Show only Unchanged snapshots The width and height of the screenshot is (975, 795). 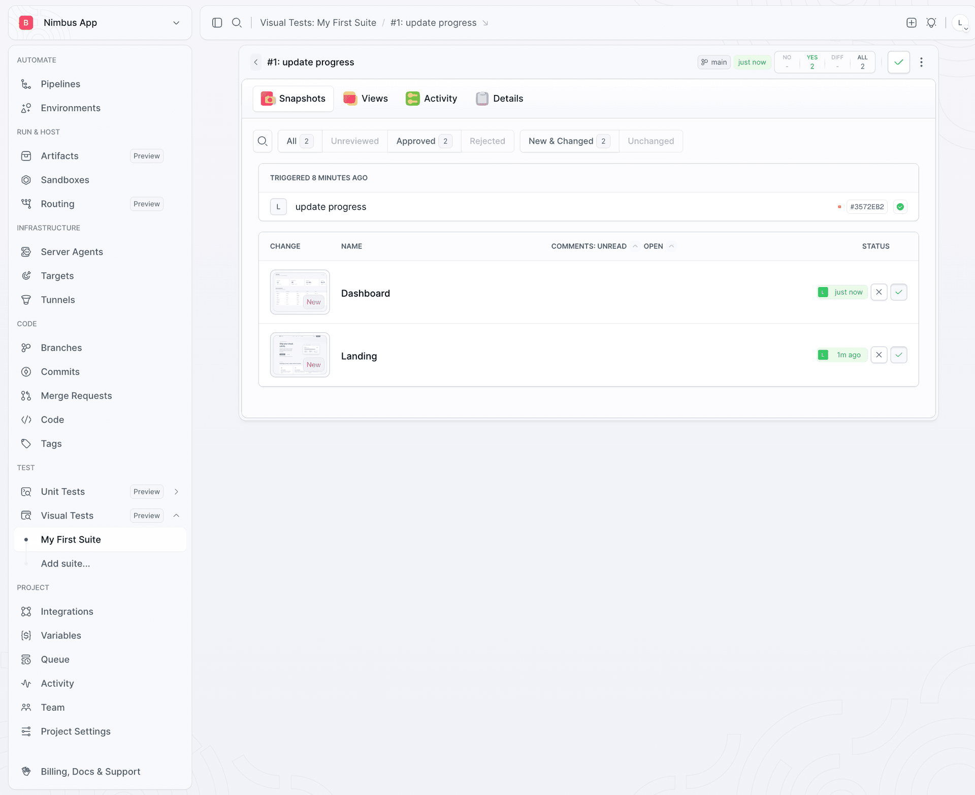[x=651, y=141]
